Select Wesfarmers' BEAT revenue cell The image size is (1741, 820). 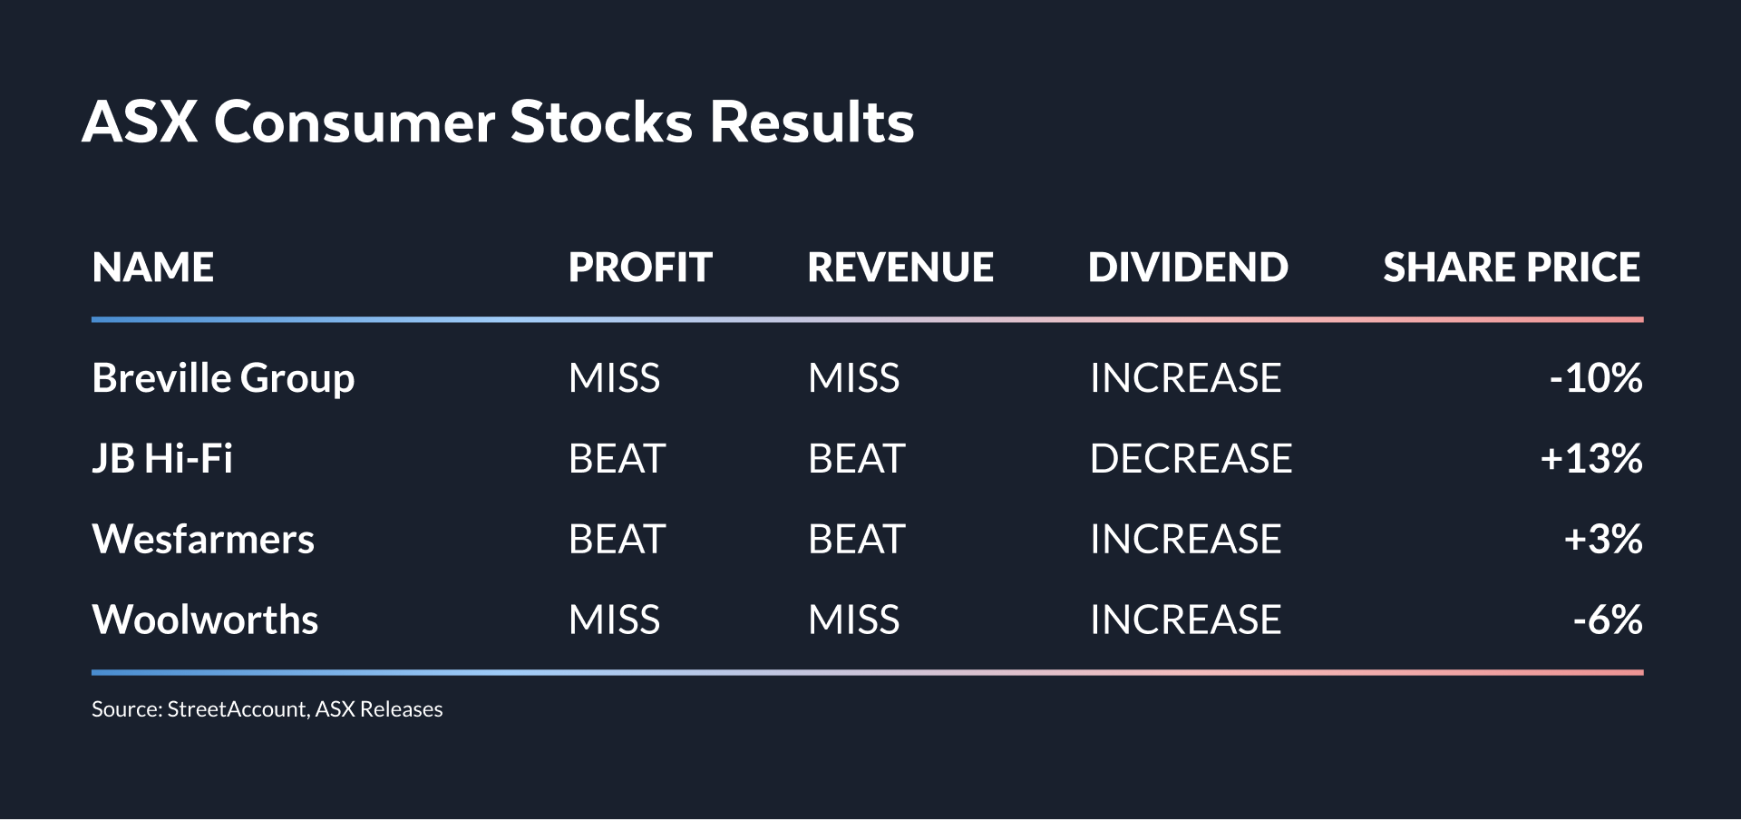[x=856, y=540]
